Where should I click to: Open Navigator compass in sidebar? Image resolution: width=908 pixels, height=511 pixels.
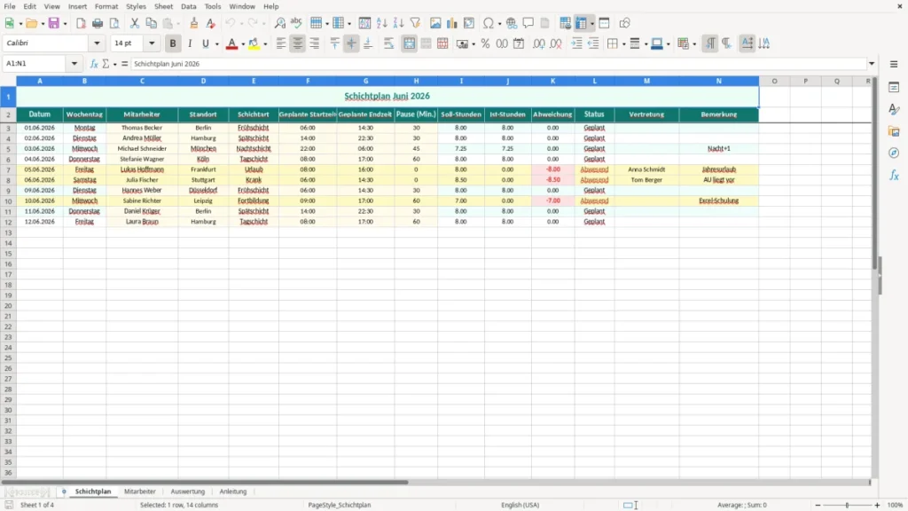[x=894, y=153]
